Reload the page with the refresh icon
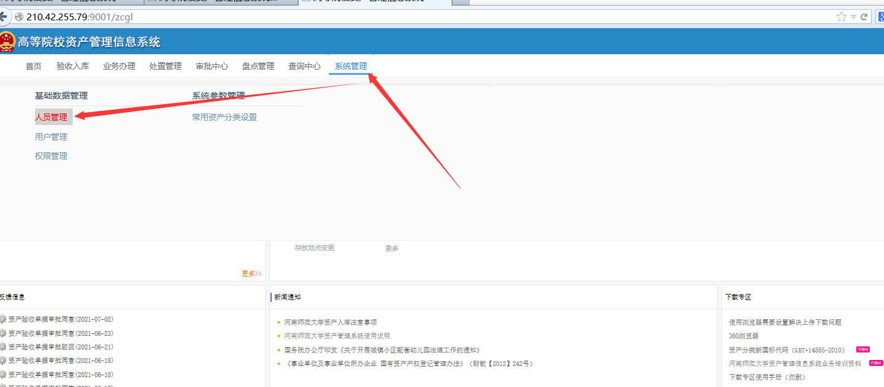This screenshot has width=884, height=387. click(864, 17)
